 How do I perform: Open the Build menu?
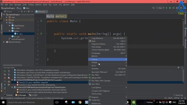coord(45,5)
